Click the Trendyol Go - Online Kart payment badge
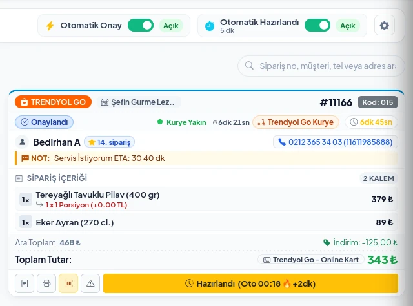Viewport: 413px width, 306px height. 311,260
